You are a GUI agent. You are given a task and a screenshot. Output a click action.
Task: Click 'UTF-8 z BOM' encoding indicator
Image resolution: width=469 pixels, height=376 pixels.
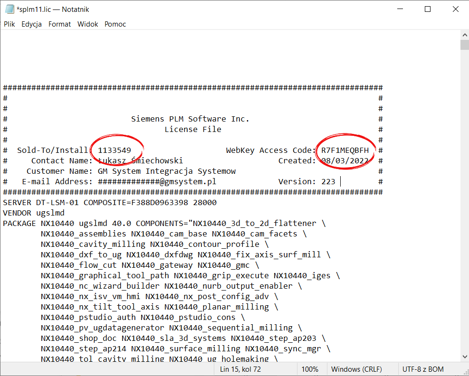click(x=423, y=369)
